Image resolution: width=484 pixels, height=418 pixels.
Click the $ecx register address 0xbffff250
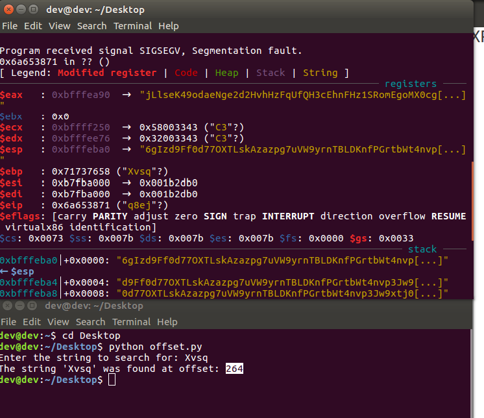(80, 127)
